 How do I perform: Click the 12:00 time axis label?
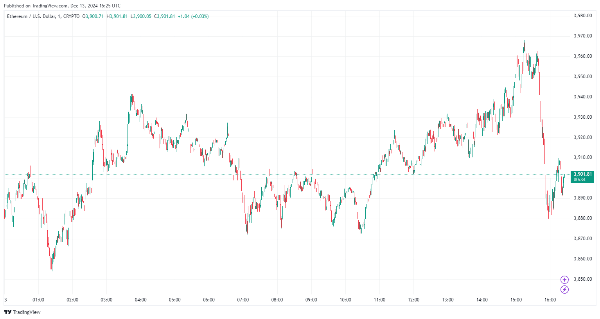point(413,300)
